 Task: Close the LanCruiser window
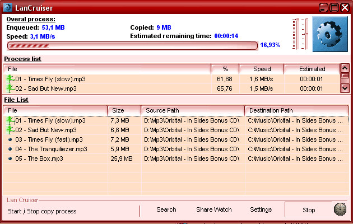tap(345, 8)
